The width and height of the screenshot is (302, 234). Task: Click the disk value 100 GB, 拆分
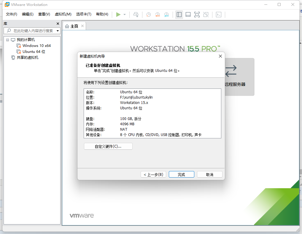coord(131,119)
